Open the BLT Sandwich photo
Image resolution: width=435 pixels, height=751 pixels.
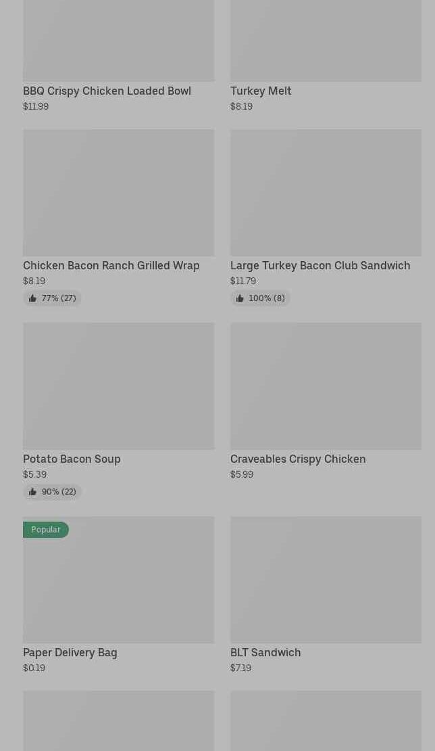coord(326,580)
